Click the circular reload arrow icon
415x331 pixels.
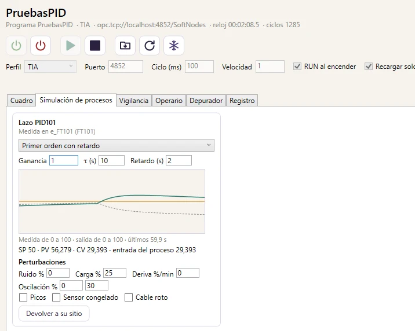pos(150,46)
